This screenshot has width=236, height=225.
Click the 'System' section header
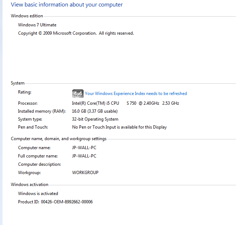point(18,83)
